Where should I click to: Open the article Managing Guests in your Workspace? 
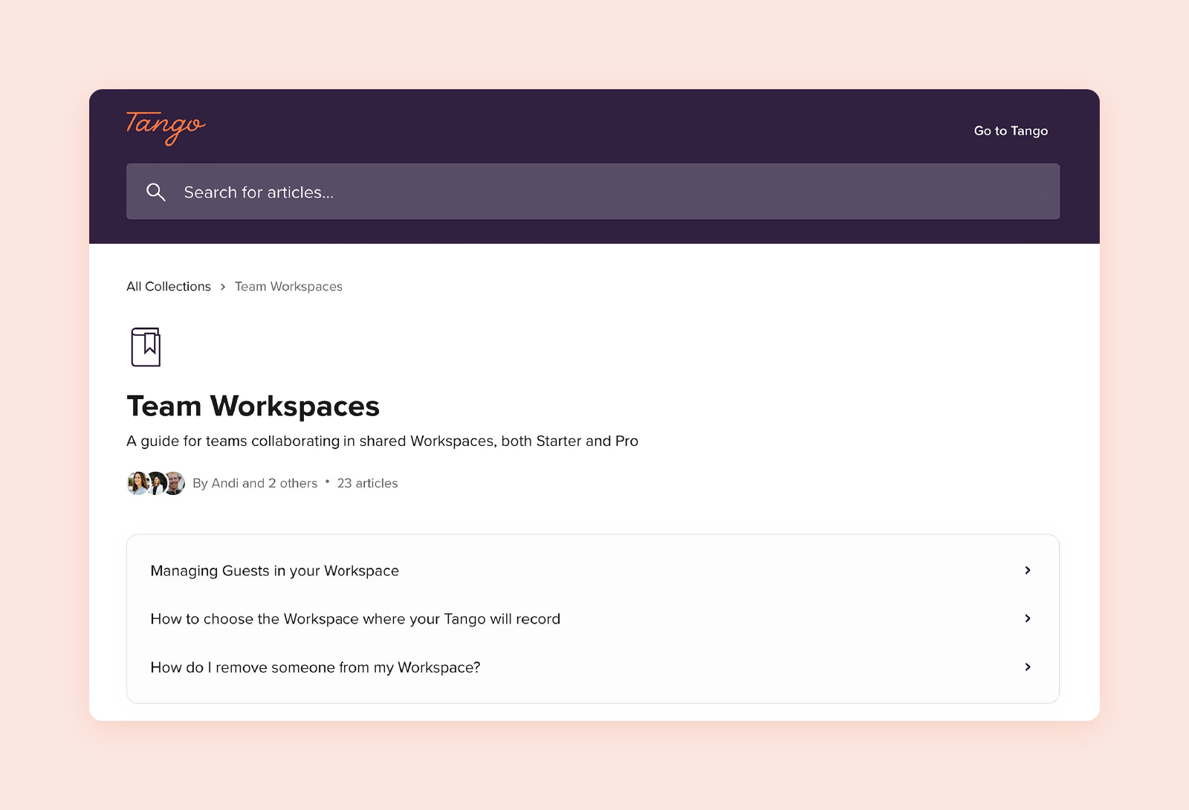(x=275, y=570)
